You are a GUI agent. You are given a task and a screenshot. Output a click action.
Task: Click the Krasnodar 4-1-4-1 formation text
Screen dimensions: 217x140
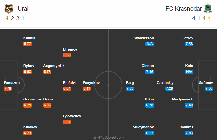pyautogui.click(x=201, y=18)
